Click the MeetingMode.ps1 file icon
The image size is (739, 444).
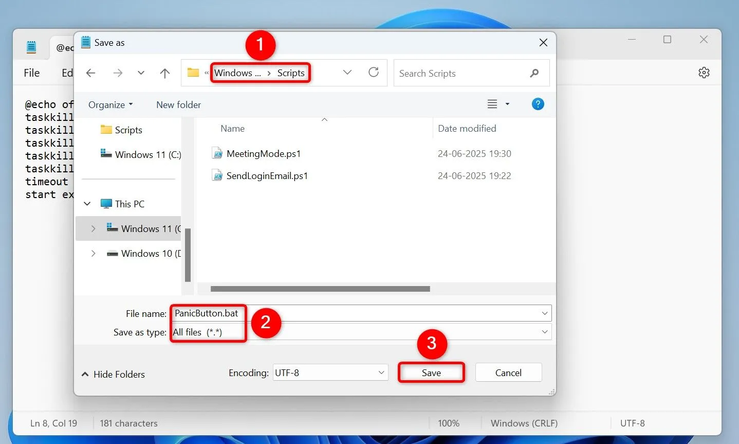point(217,153)
